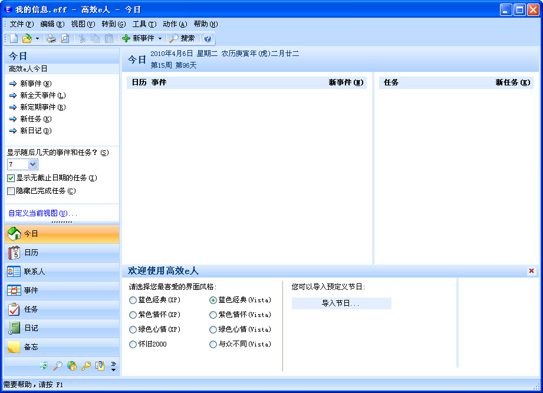Open the 转到(G) menu

tap(114, 24)
